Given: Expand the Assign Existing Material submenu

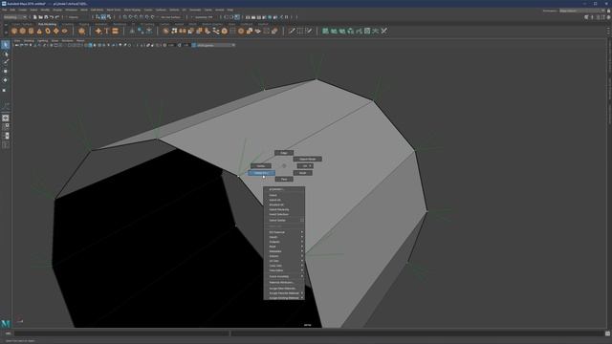Looking at the screenshot, I should point(284,298).
